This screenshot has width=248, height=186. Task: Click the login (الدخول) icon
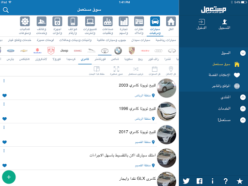point(201,24)
